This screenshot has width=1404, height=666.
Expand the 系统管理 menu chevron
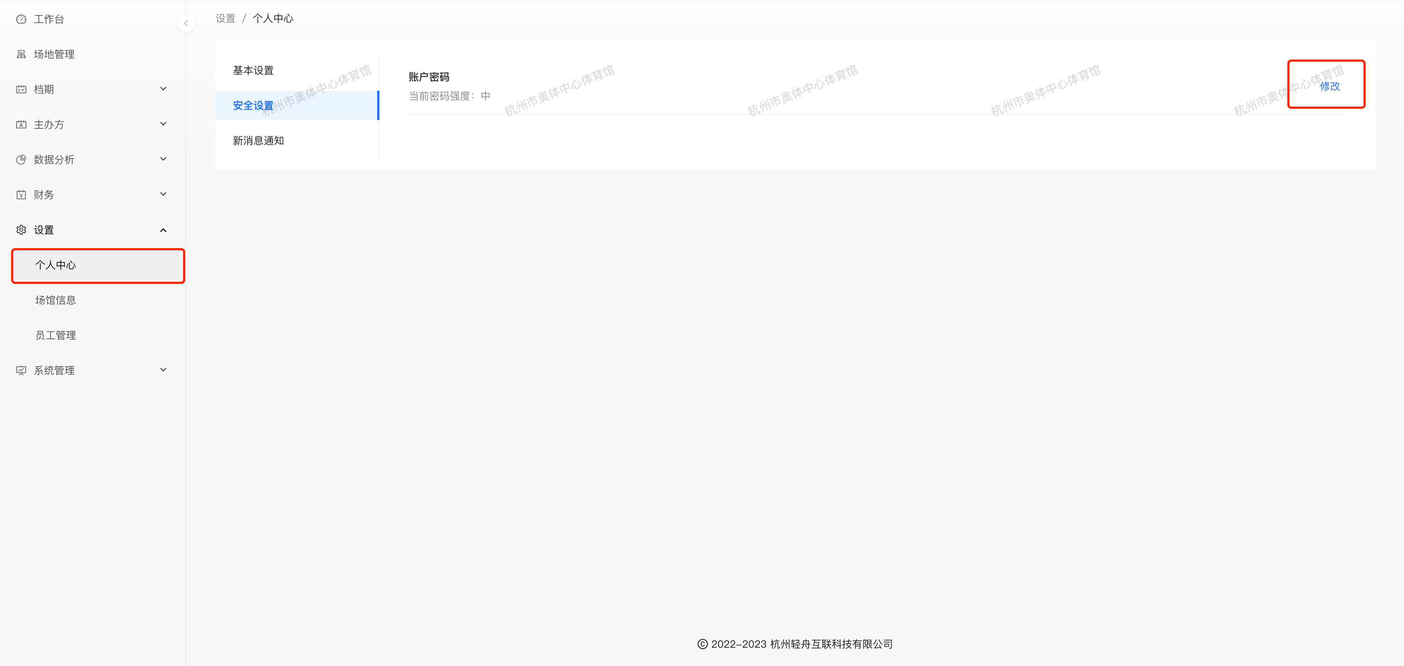[x=163, y=370]
